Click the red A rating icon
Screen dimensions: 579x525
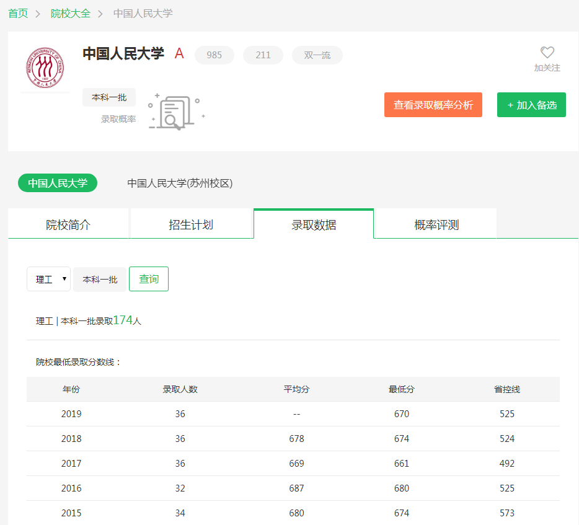(x=179, y=54)
